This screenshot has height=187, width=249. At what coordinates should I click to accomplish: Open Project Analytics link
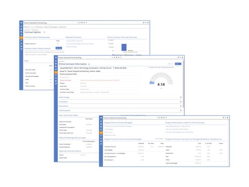click(x=72, y=47)
